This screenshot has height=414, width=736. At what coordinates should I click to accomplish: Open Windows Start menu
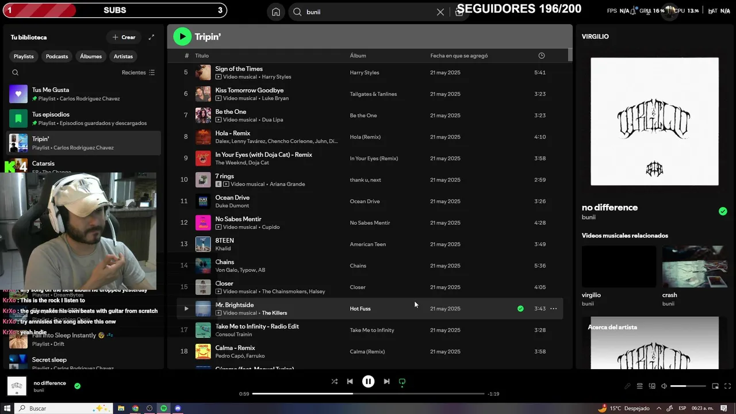coord(7,408)
